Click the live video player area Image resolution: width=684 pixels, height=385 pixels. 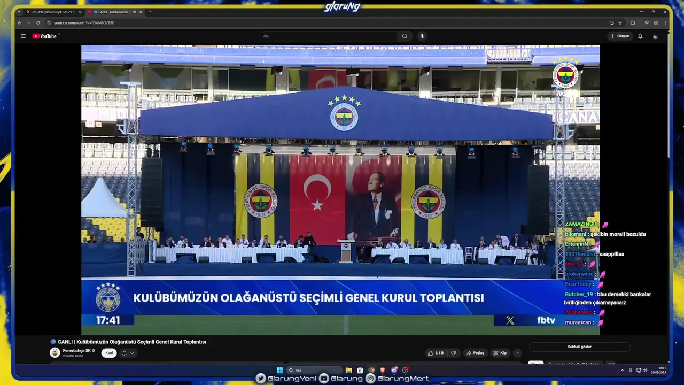(340, 190)
